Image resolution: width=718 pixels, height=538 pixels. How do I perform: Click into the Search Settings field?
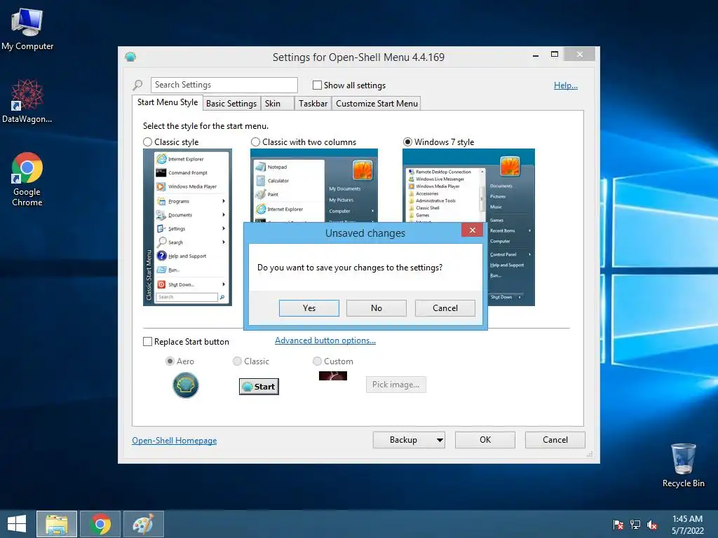click(224, 85)
